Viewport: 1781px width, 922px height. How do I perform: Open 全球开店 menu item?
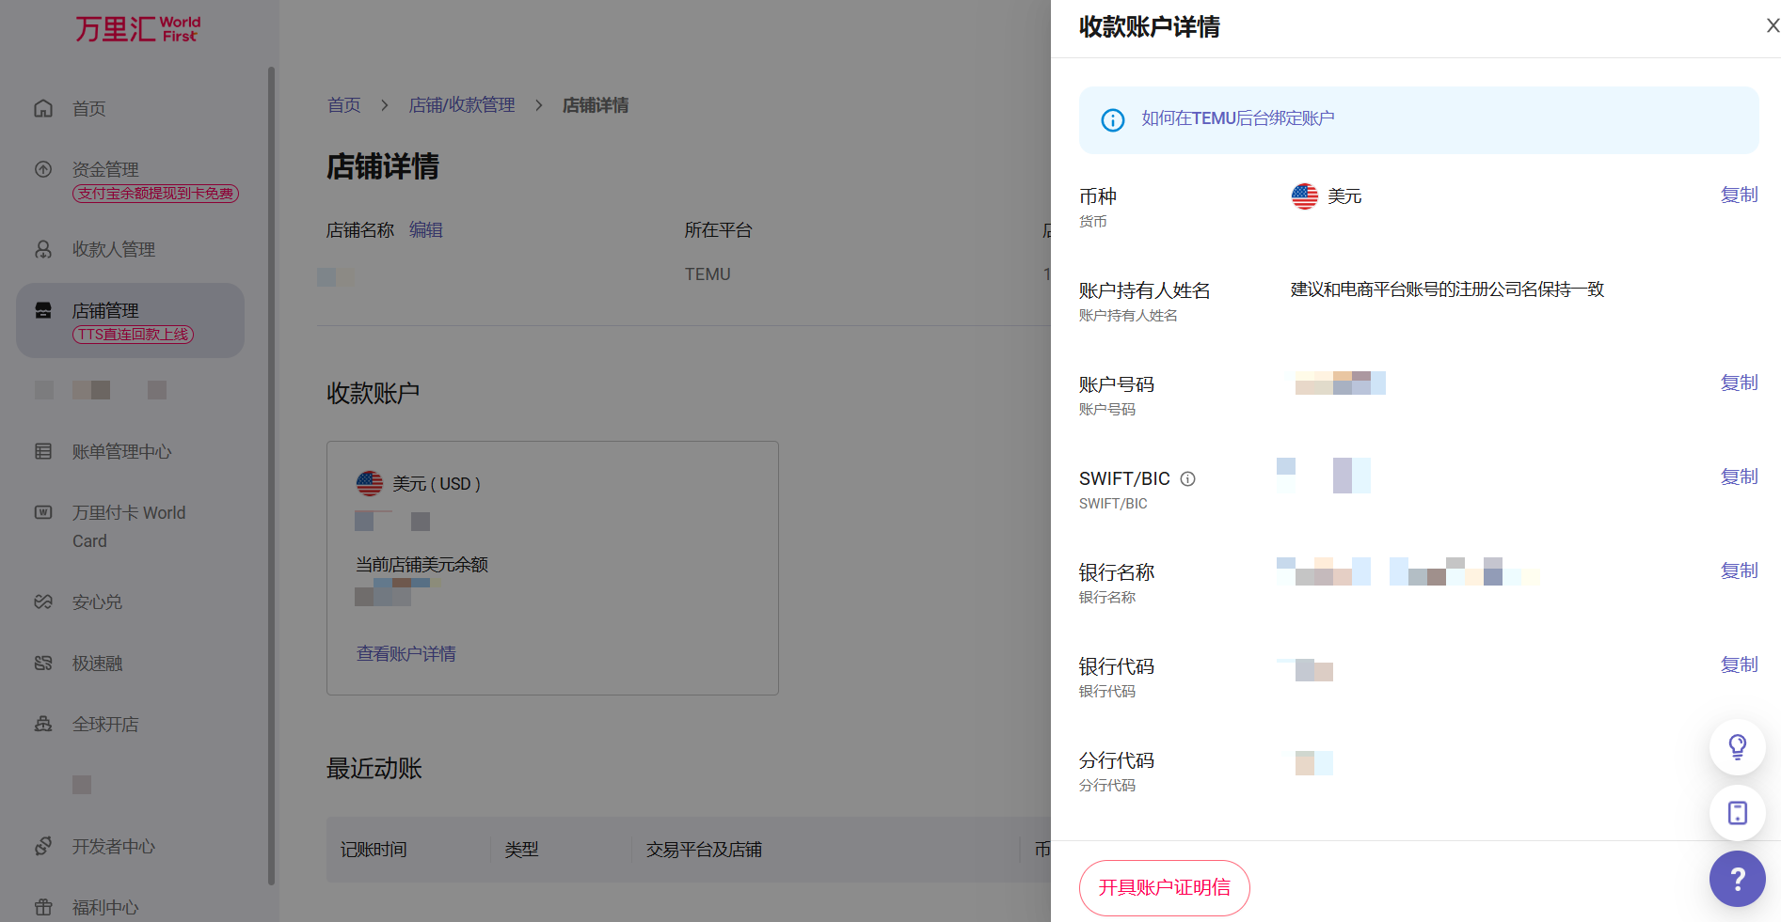click(x=105, y=724)
